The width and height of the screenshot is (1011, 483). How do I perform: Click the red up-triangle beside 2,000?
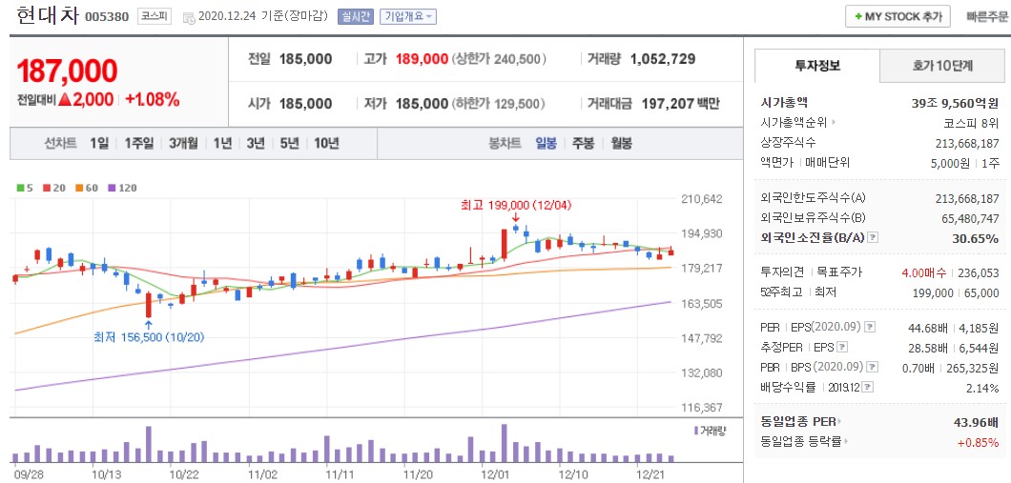point(64,100)
